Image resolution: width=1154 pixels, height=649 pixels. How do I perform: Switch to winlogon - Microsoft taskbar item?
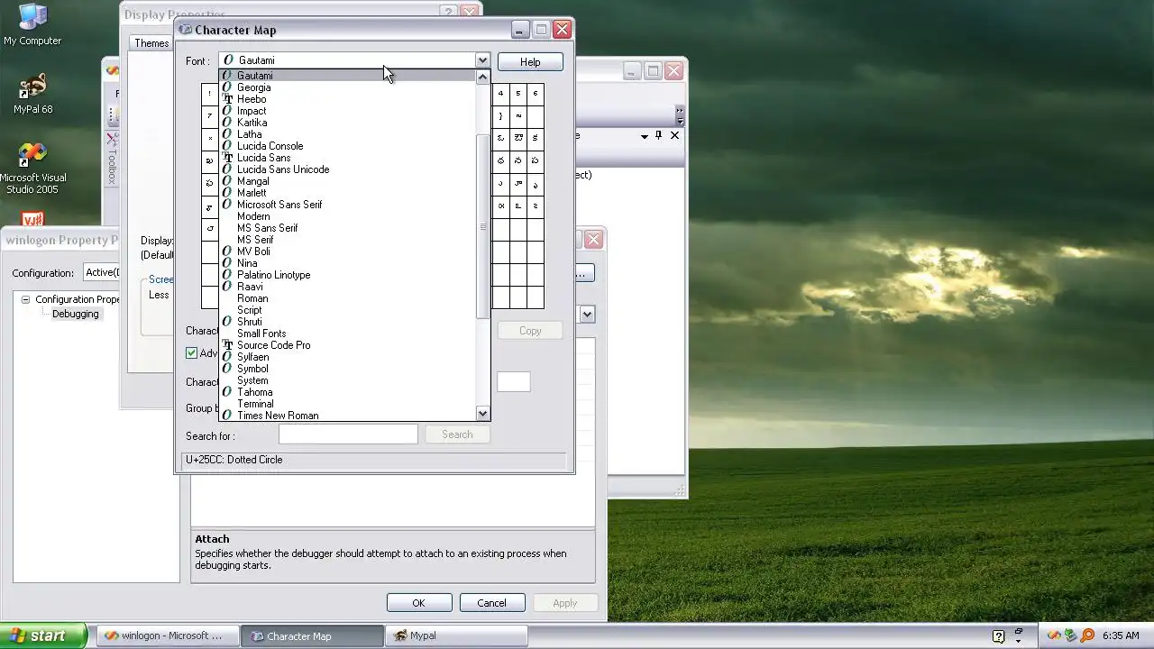pos(167,635)
